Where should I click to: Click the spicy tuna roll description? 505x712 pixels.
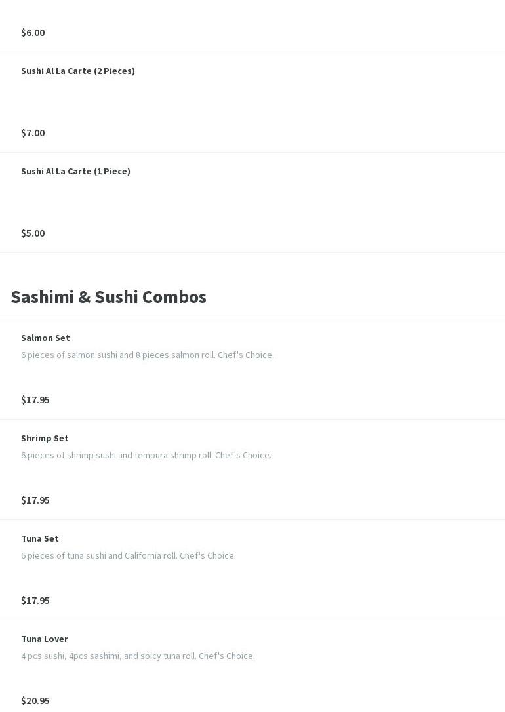point(138,656)
